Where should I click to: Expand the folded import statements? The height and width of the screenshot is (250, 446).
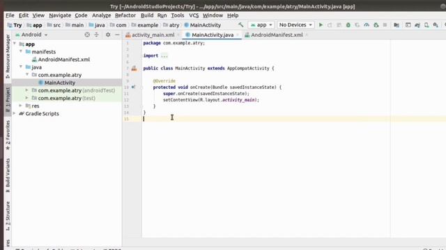tap(164, 56)
